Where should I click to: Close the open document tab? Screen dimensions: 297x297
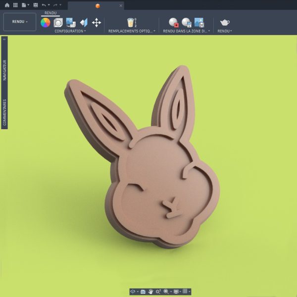(121, 5)
